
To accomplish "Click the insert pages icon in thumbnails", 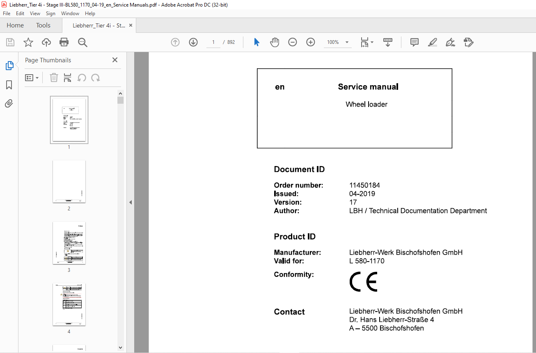I will [68, 77].
